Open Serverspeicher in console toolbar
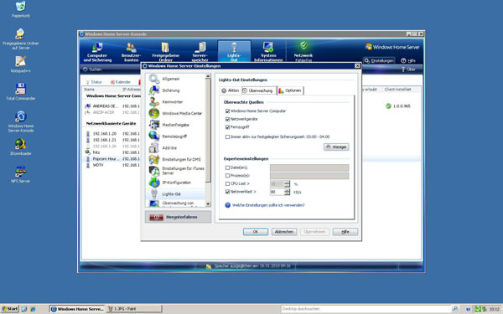503x314 pixels. coord(200,52)
